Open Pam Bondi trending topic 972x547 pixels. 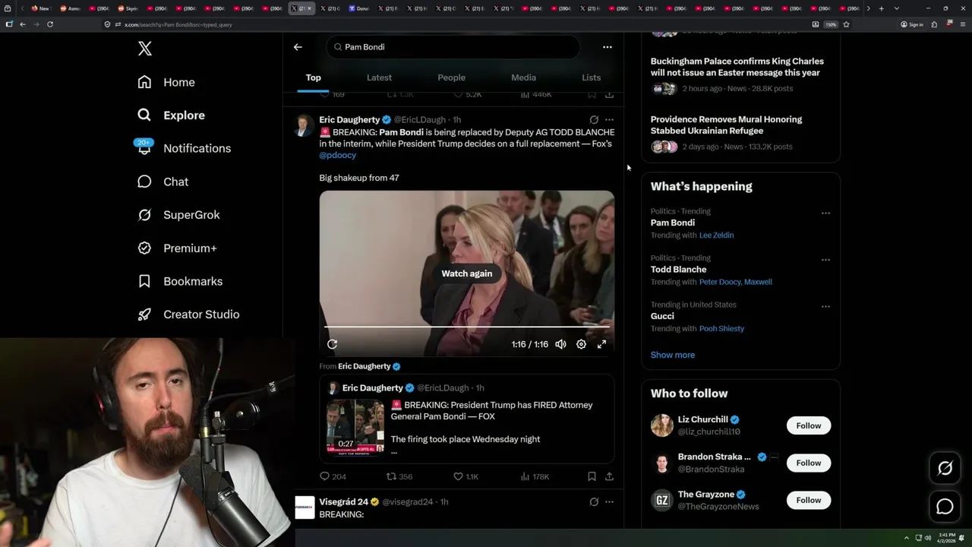673,223
